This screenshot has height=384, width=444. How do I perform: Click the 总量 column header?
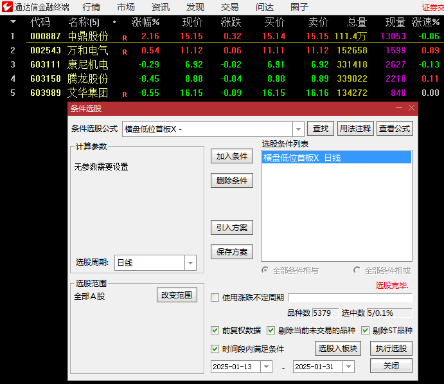[x=357, y=22]
